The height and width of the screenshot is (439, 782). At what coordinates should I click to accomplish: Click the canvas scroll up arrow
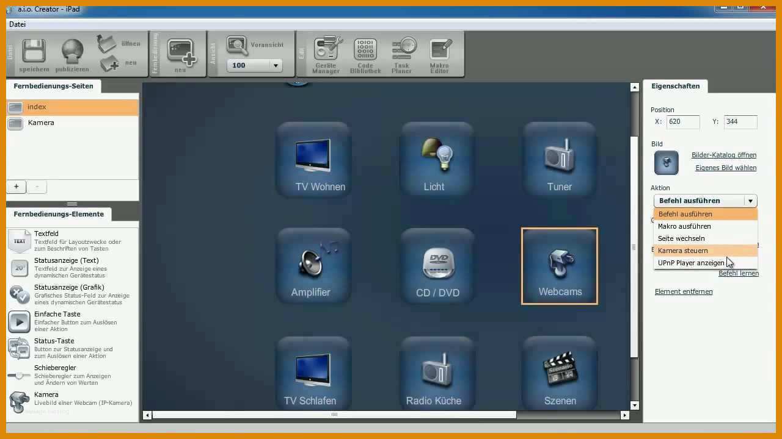(634, 88)
